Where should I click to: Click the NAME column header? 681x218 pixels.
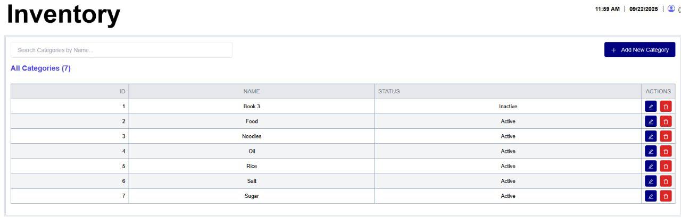point(252,91)
